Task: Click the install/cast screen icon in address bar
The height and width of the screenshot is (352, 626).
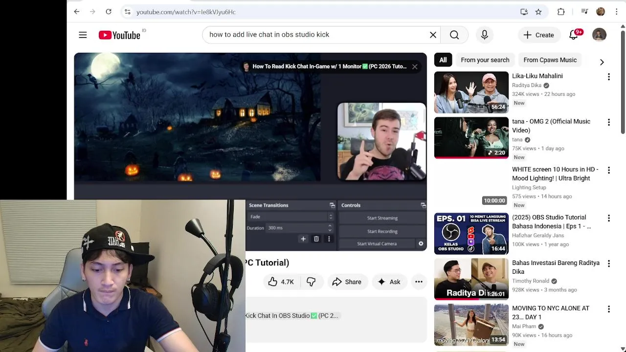Action: click(524, 12)
